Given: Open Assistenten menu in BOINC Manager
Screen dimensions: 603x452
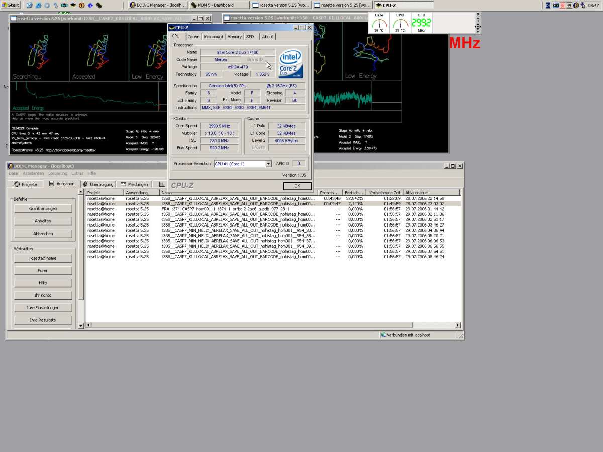Looking at the screenshot, I should pyautogui.click(x=33, y=173).
